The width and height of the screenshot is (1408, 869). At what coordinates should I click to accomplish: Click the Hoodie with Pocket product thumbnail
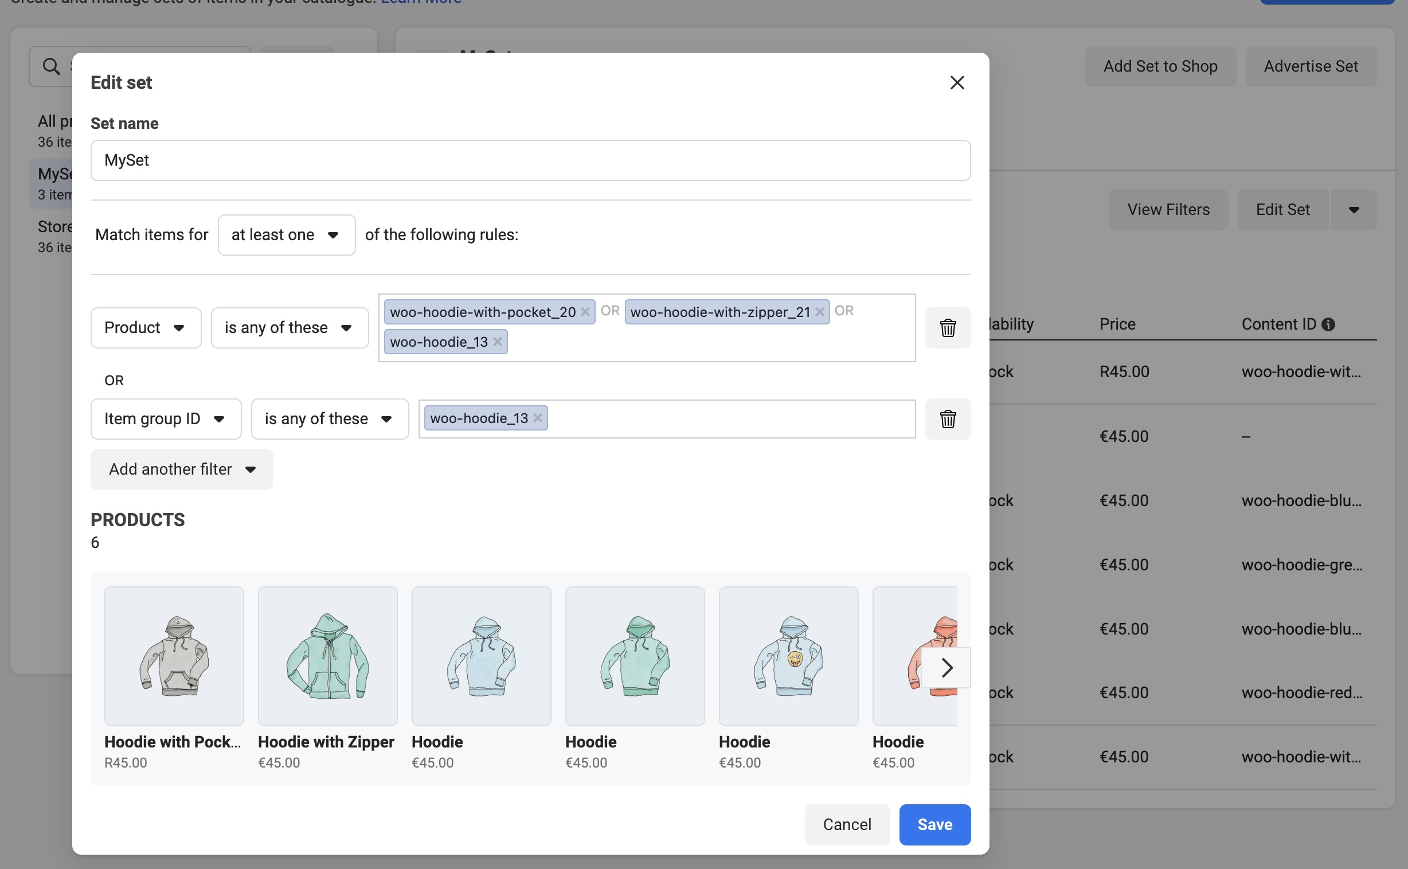(x=174, y=656)
